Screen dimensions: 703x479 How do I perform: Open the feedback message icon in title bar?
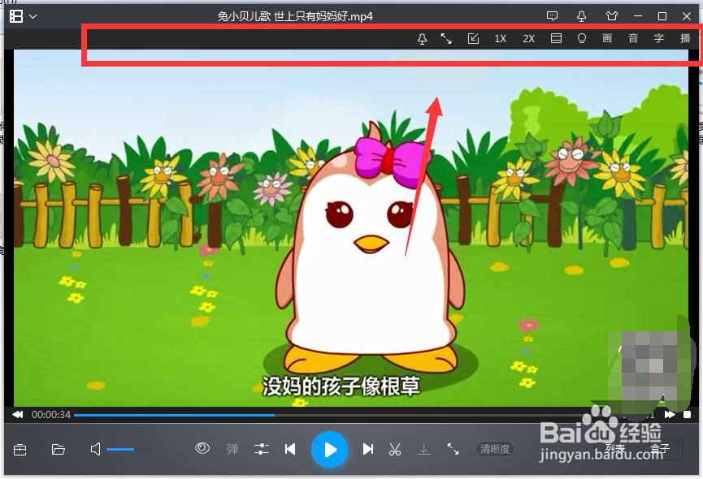pyautogui.click(x=553, y=16)
